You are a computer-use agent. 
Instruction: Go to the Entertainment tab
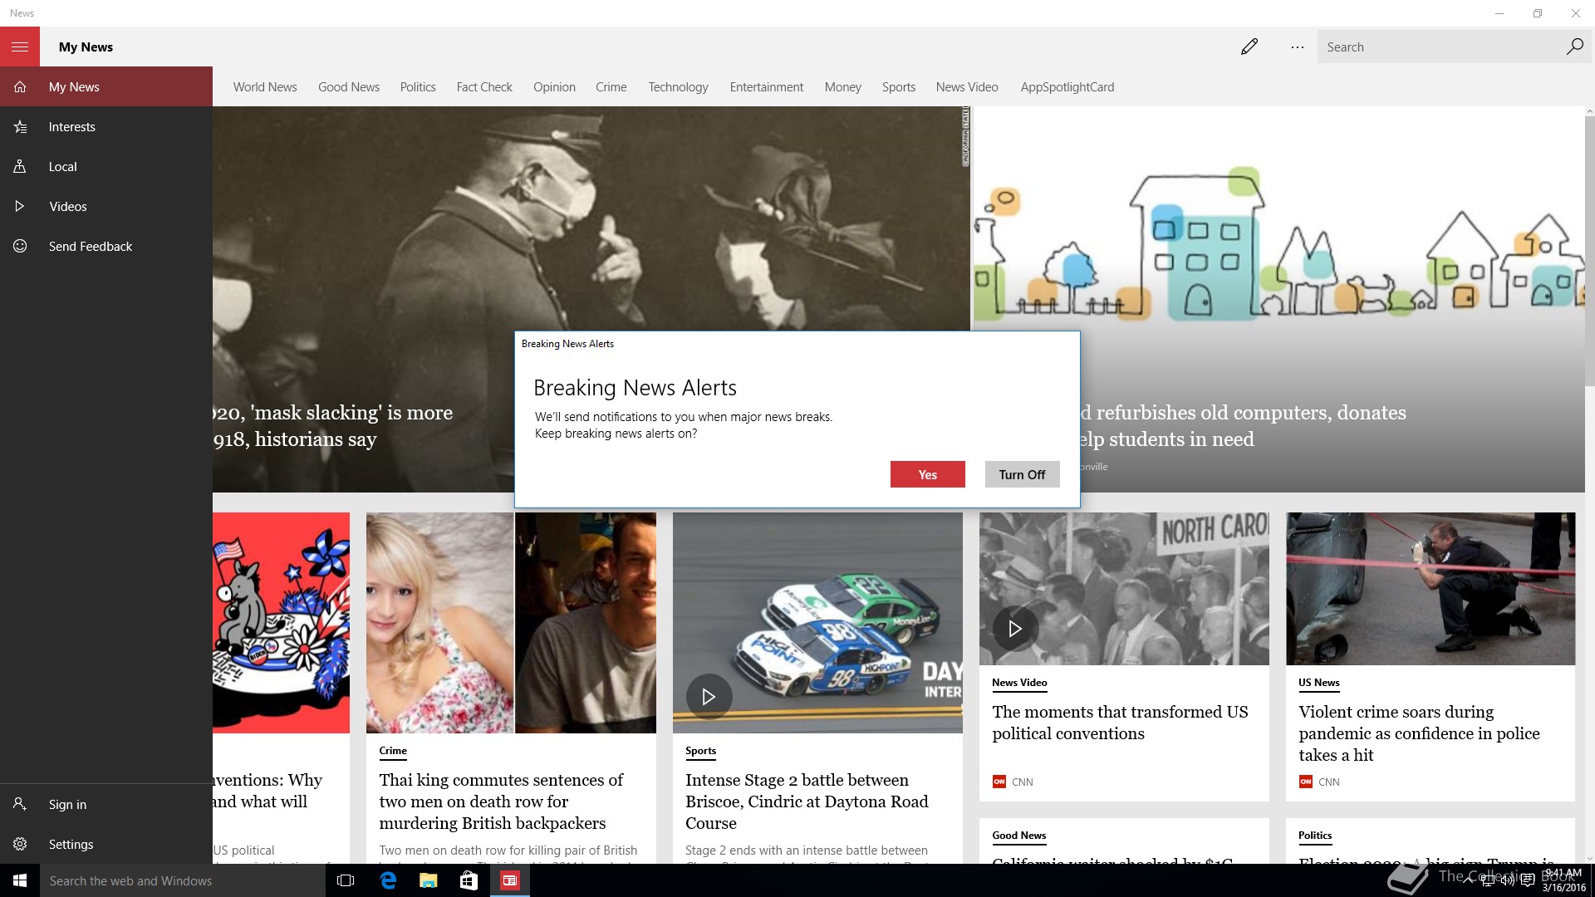[767, 87]
